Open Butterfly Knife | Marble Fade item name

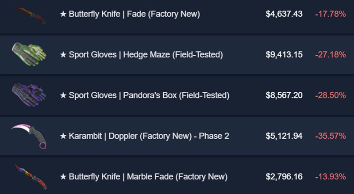coord(143,177)
